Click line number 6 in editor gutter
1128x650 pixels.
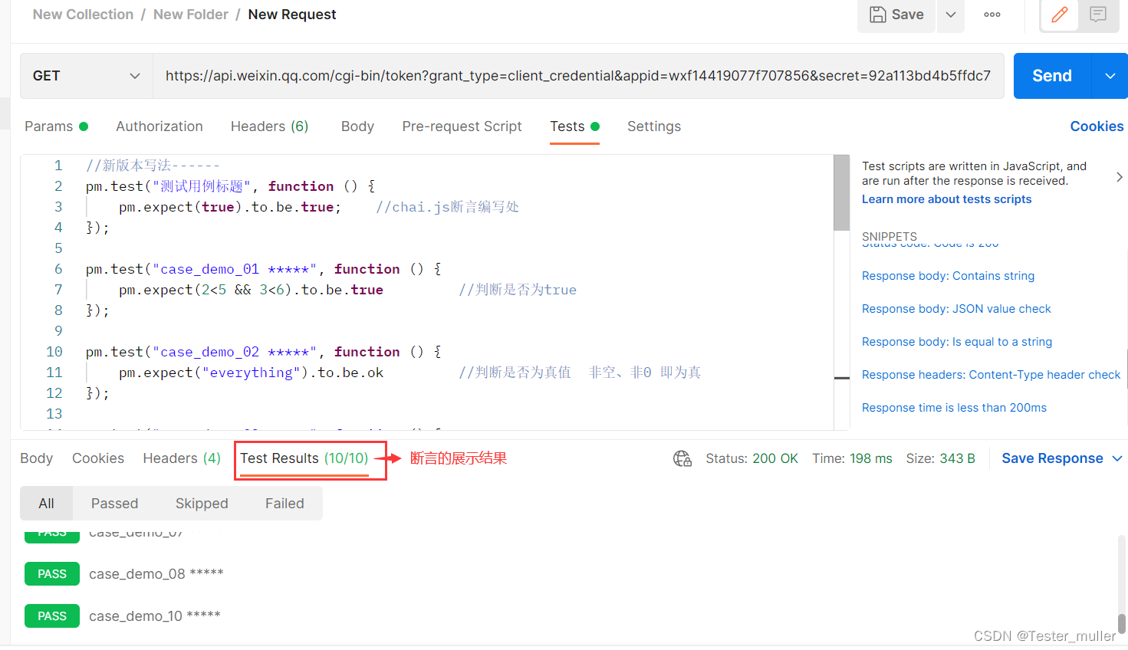tap(58, 269)
